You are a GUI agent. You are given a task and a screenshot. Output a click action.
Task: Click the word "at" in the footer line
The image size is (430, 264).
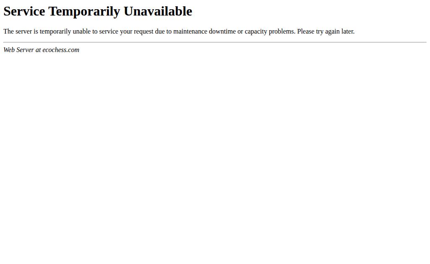click(38, 50)
